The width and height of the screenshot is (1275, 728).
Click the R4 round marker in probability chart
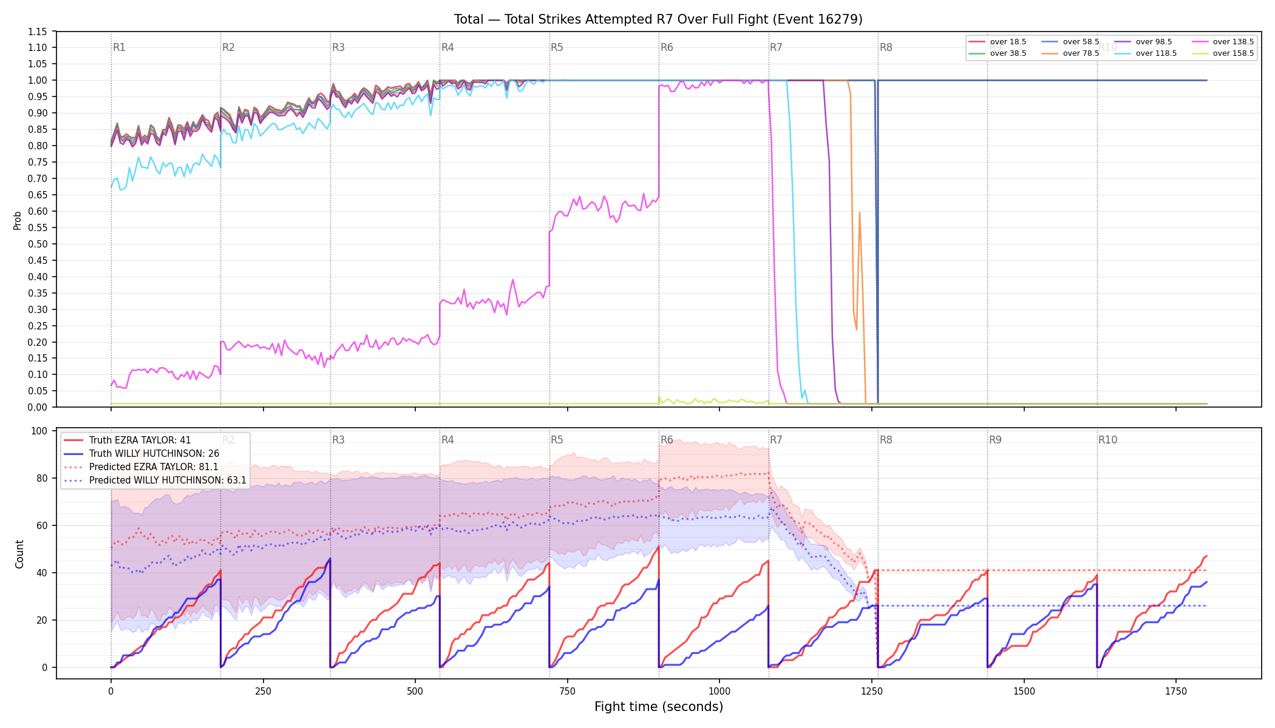[447, 47]
